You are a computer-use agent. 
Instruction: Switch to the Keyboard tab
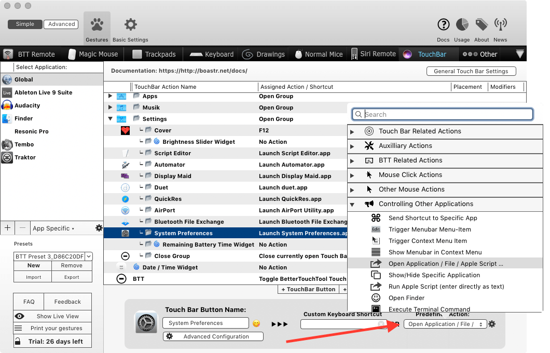coord(212,54)
